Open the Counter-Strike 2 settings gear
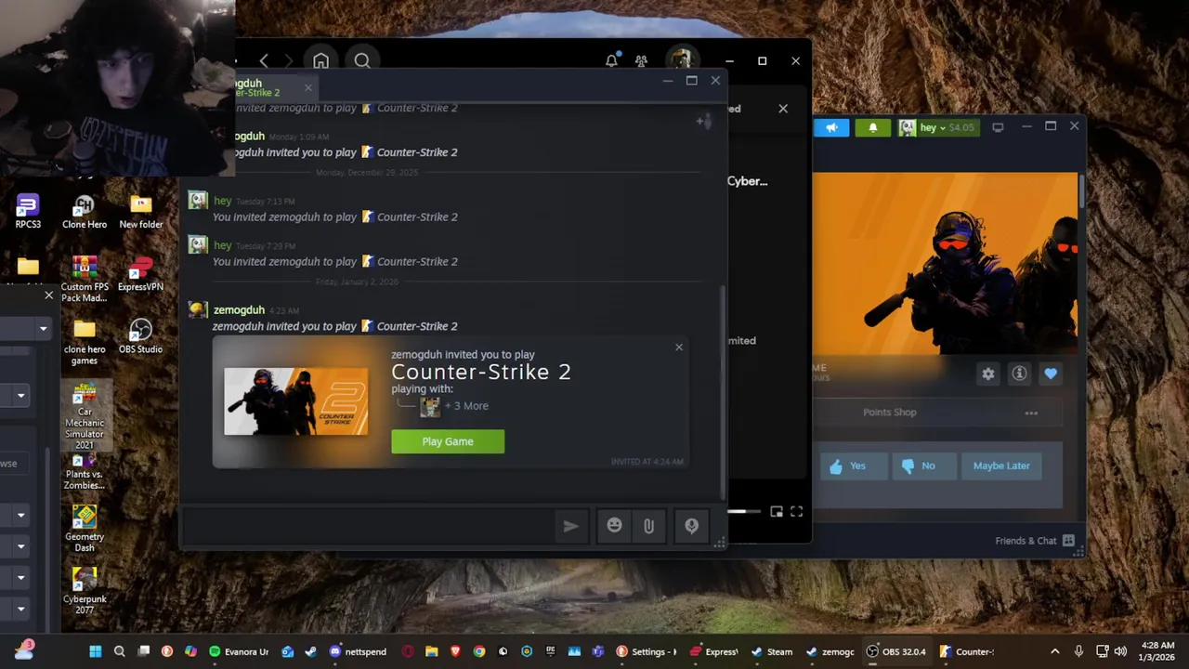1189x669 pixels. click(988, 374)
